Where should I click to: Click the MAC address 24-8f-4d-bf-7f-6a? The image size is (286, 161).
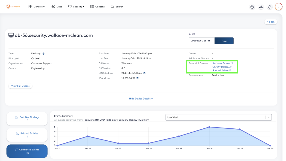pyautogui.click(x=132, y=73)
